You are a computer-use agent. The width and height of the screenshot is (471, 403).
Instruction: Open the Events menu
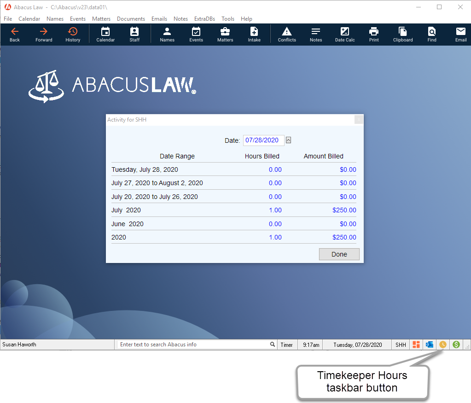pos(78,18)
